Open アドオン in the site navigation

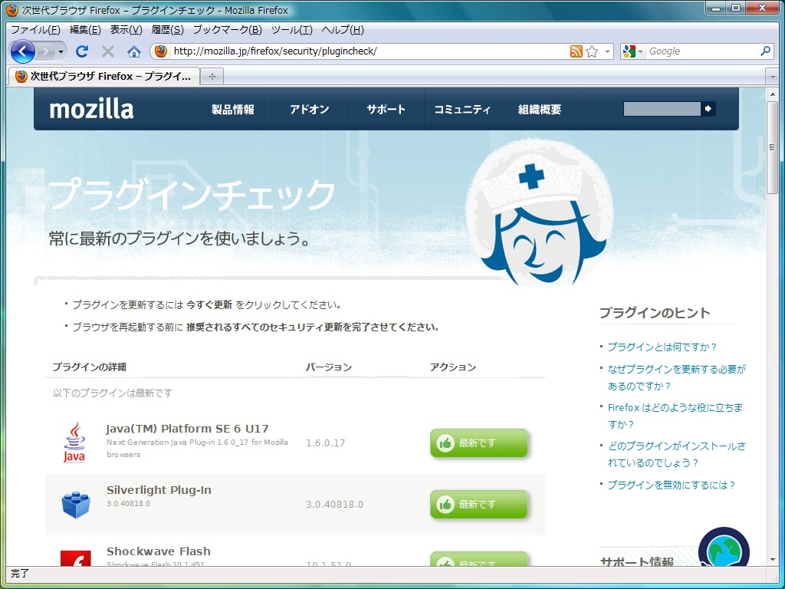coord(310,109)
